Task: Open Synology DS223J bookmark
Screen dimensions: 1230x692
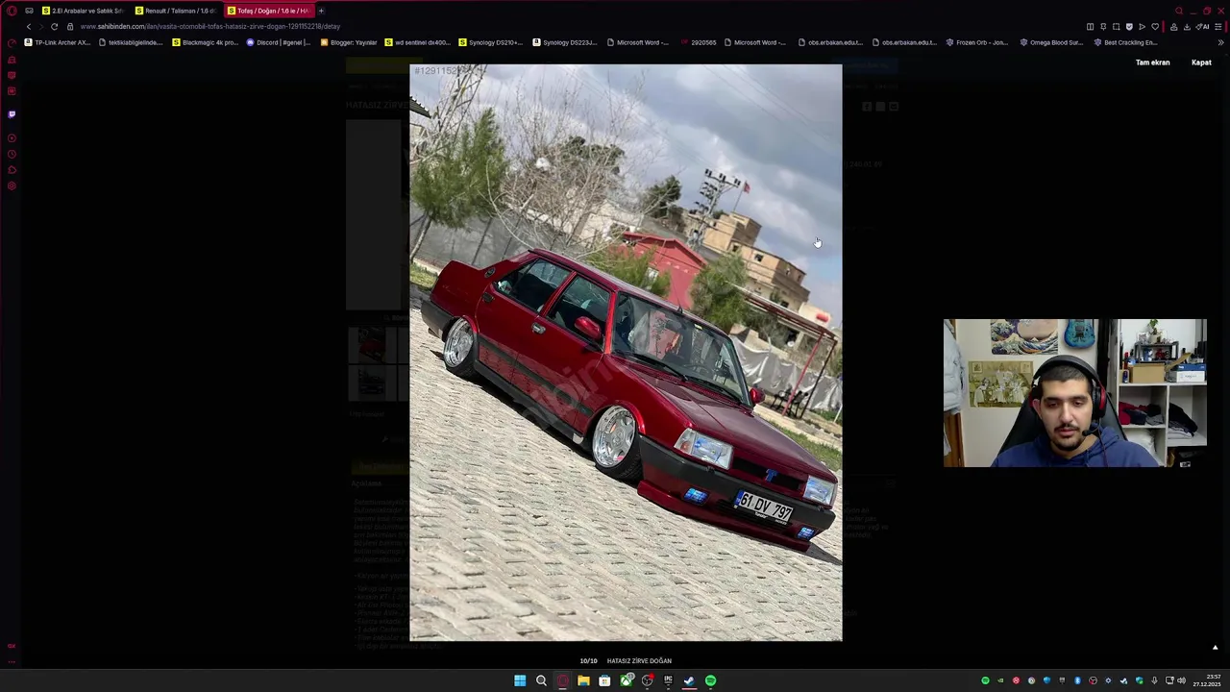Action: tap(564, 42)
